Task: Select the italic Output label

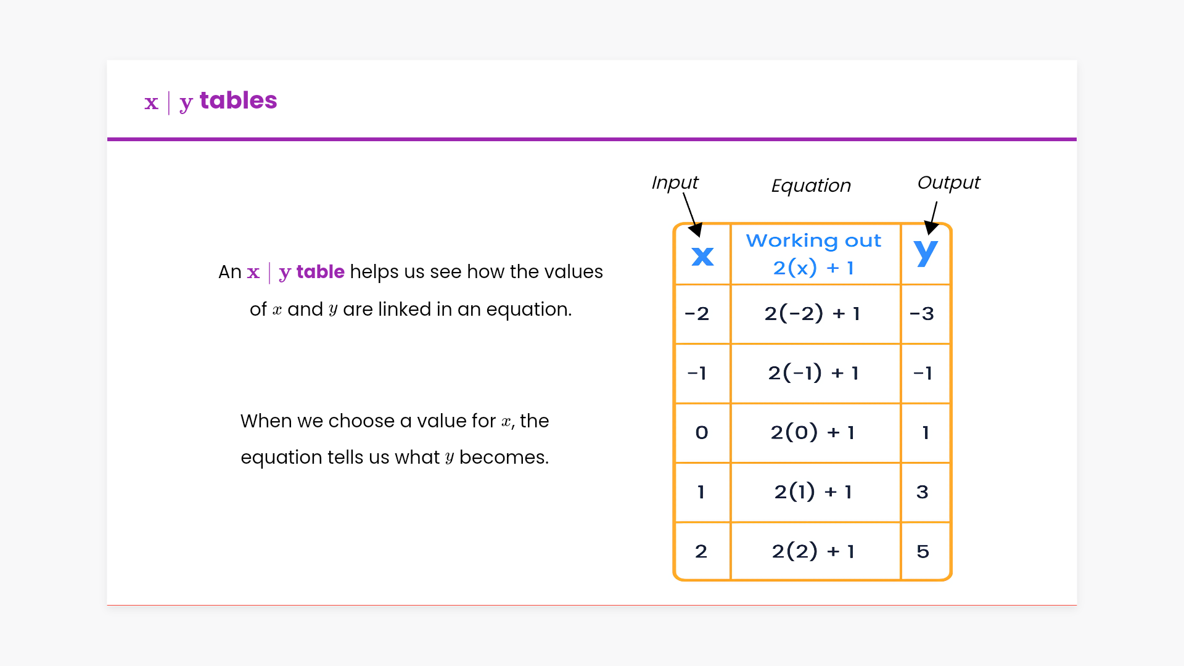Action: pos(948,183)
